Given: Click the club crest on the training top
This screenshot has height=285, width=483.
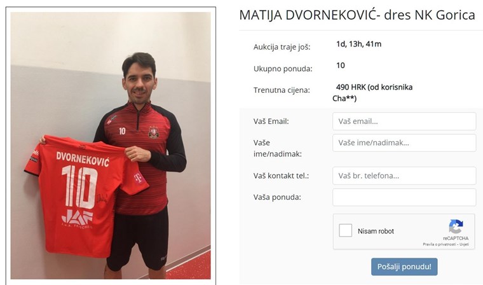Looking at the screenshot, I should pos(153,132).
